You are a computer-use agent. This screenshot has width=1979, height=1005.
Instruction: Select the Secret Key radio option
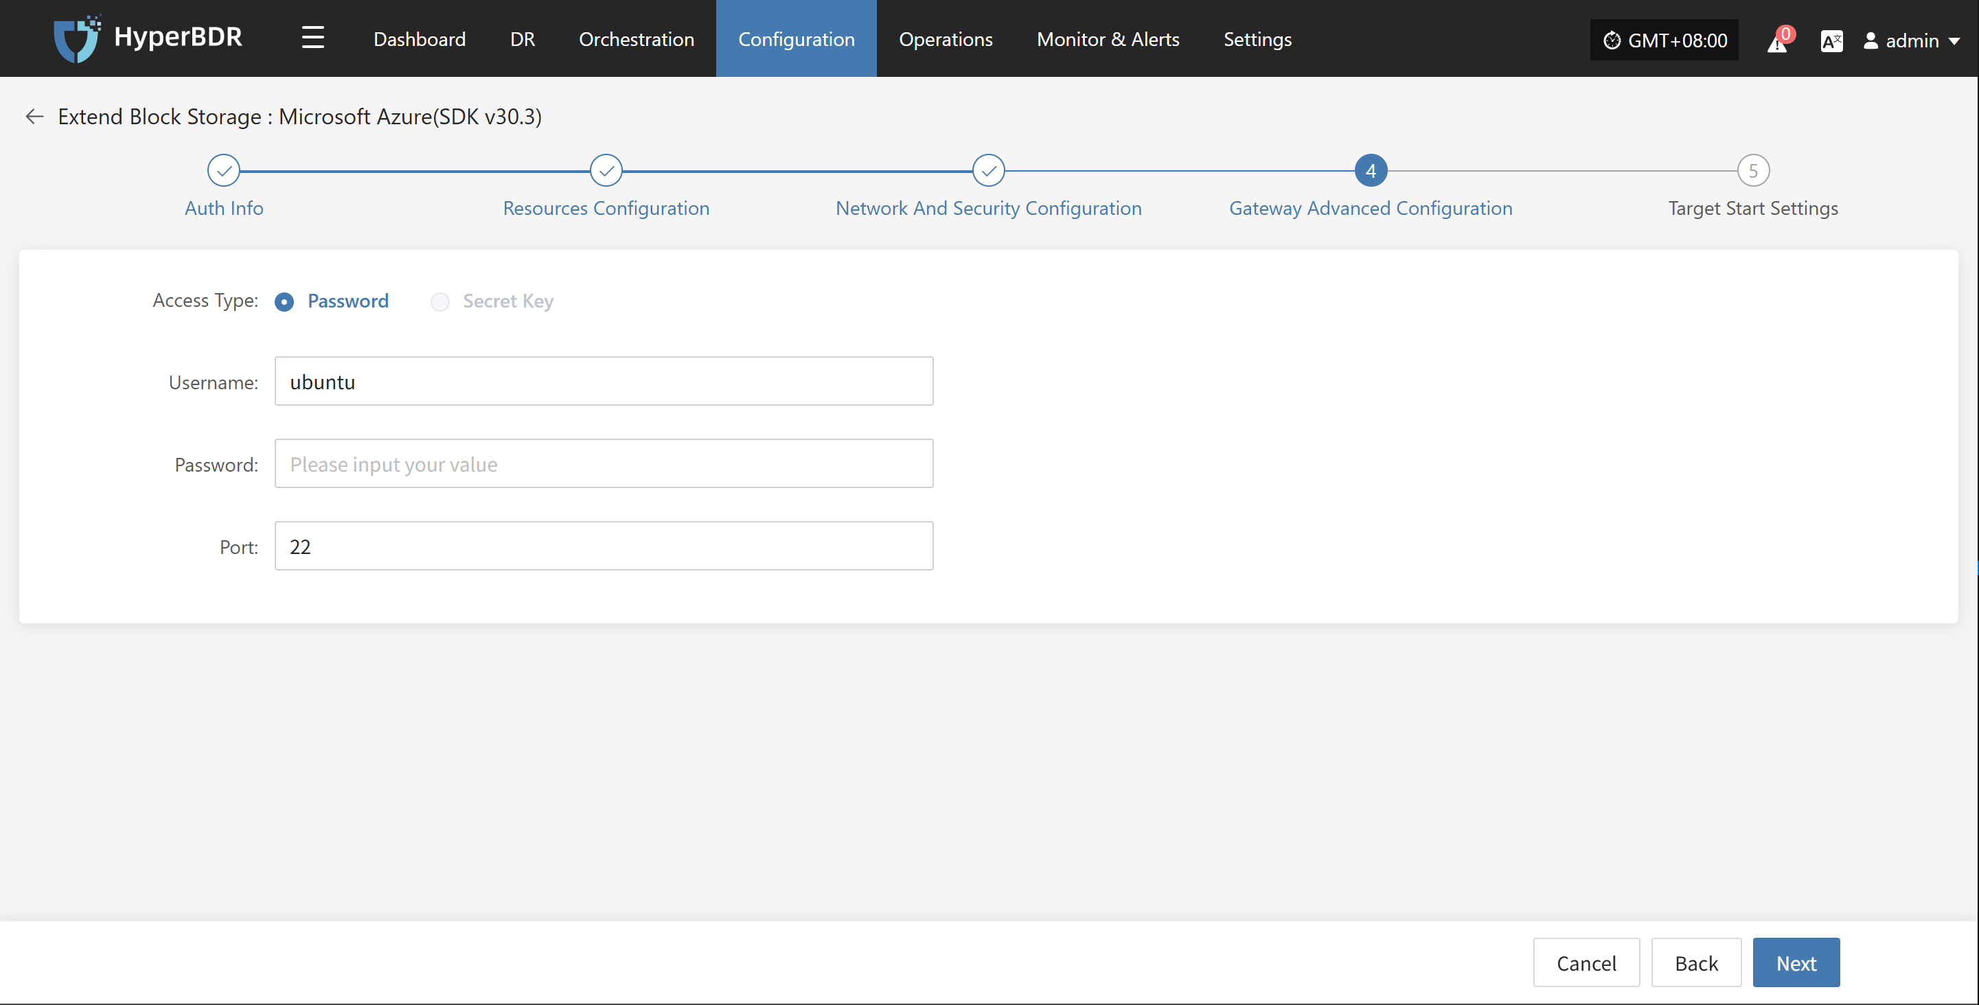[440, 302]
